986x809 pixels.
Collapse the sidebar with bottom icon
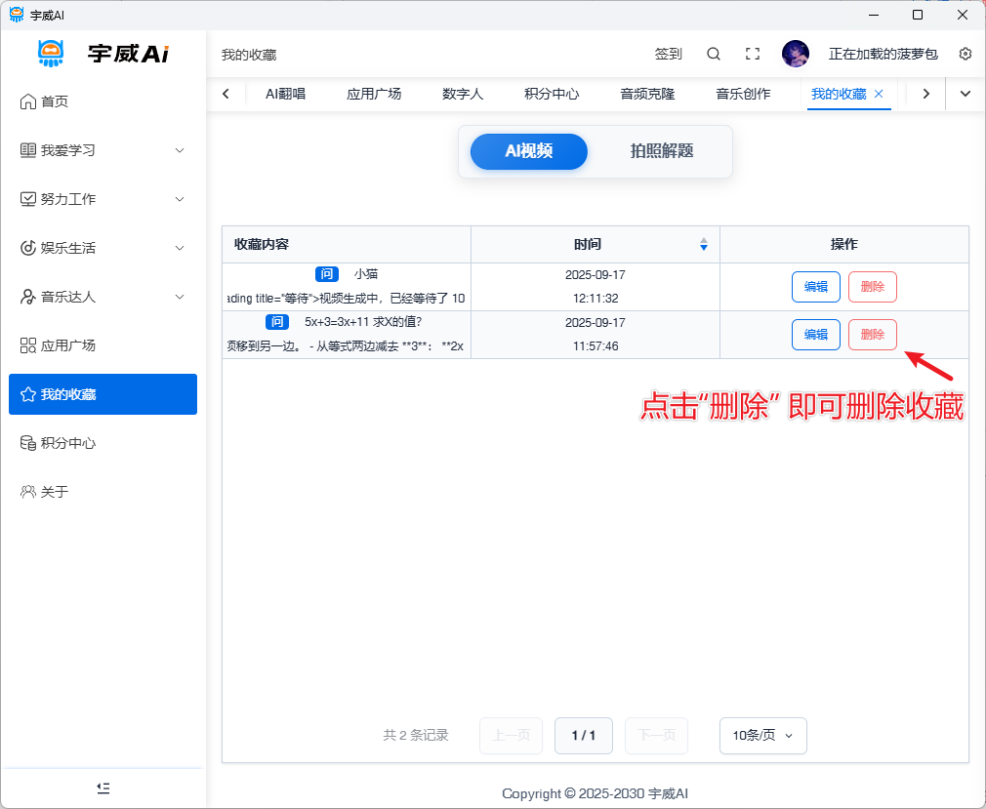[x=103, y=788]
